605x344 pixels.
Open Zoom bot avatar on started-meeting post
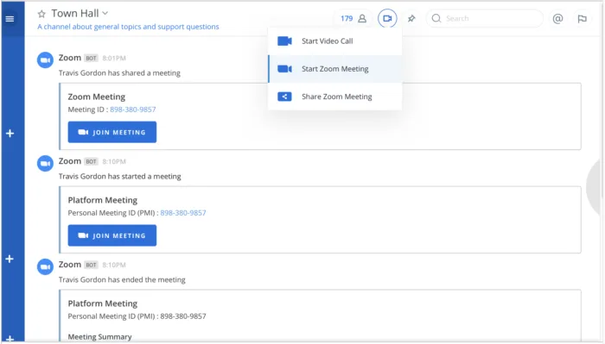pos(45,164)
